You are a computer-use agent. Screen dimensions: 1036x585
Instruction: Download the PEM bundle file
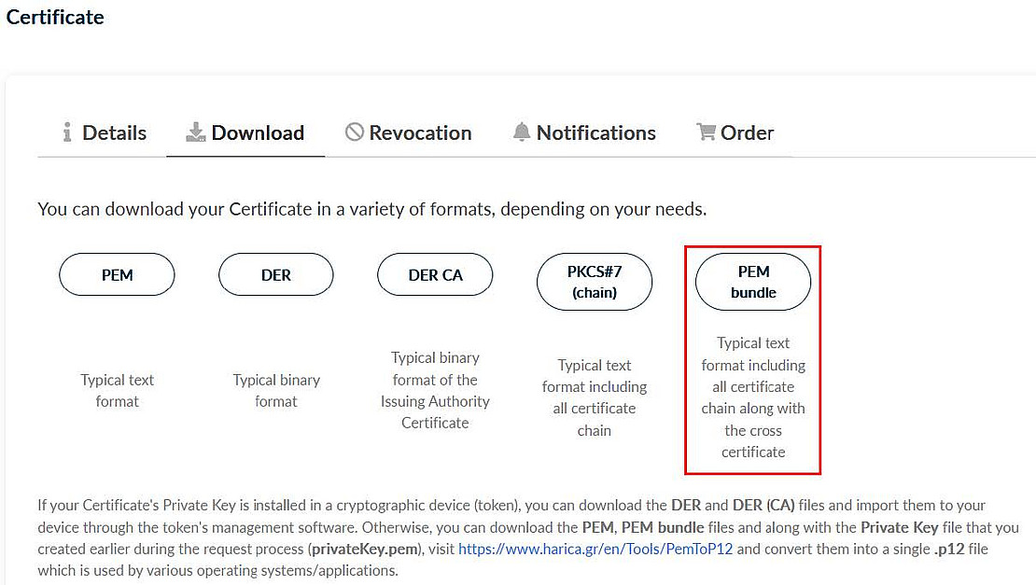(753, 282)
